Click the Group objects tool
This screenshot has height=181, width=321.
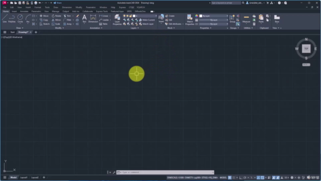(232, 19)
